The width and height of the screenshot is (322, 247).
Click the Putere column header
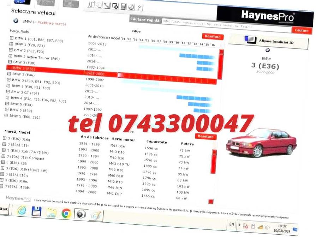pyautogui.click(x=187, y=144)
